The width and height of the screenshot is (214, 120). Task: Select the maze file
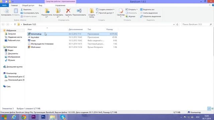coord(72,41)
